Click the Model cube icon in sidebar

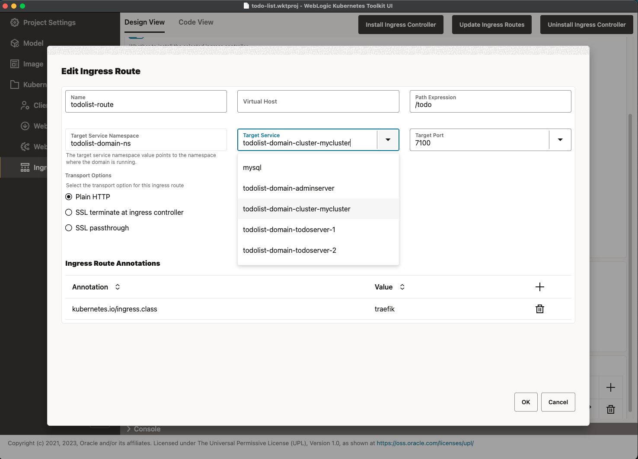click(15, 43)
